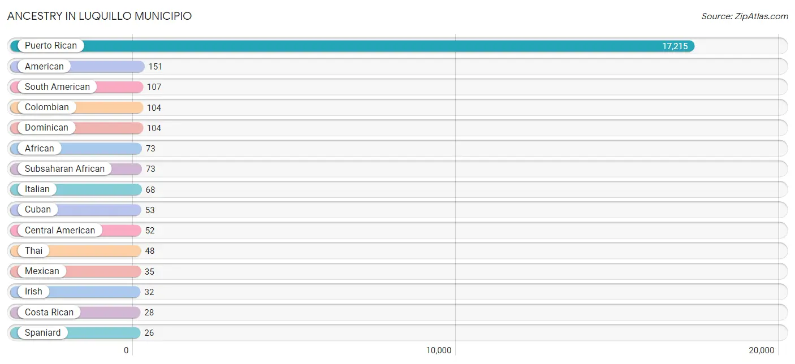Select the Italian bar label

(x=37, y=189)
